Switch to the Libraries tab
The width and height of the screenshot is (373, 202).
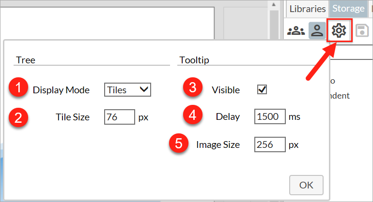(x=307, y=9)
